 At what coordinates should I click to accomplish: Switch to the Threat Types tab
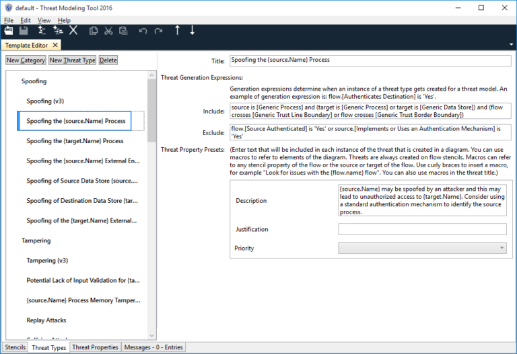pyautogui.click(x=48, y=347)
